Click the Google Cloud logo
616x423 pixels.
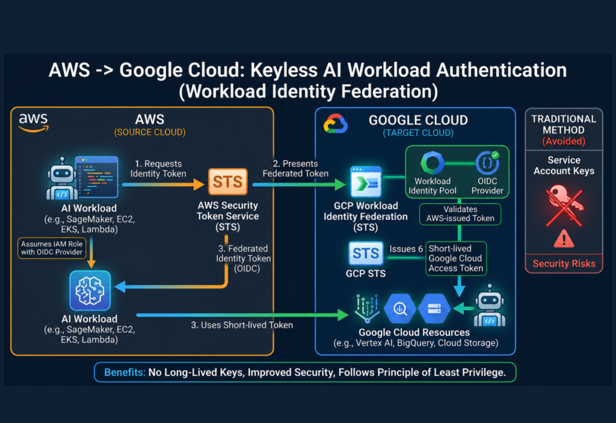[x=335, y=124]
